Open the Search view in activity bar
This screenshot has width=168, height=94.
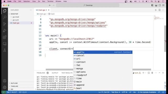coord(5,17)
